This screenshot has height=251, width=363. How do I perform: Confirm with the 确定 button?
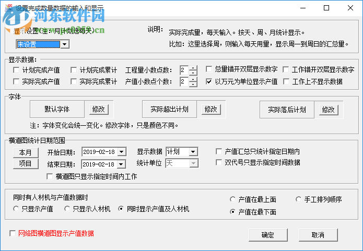click(x=268, y=235)
